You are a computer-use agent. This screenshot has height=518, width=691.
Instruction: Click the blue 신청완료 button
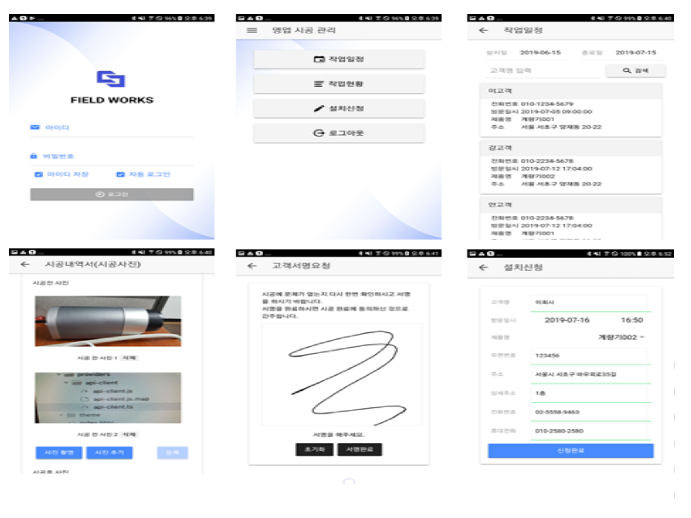tap(571, 451)
